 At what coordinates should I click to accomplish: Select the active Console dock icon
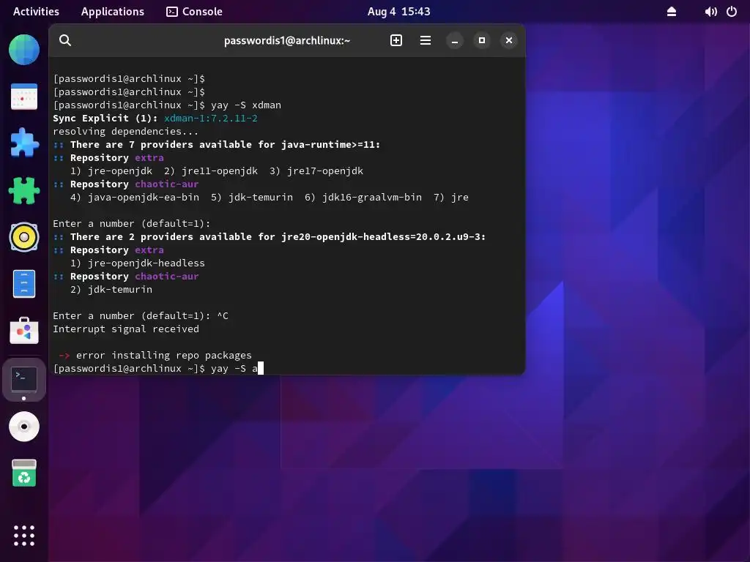(24, 380)
